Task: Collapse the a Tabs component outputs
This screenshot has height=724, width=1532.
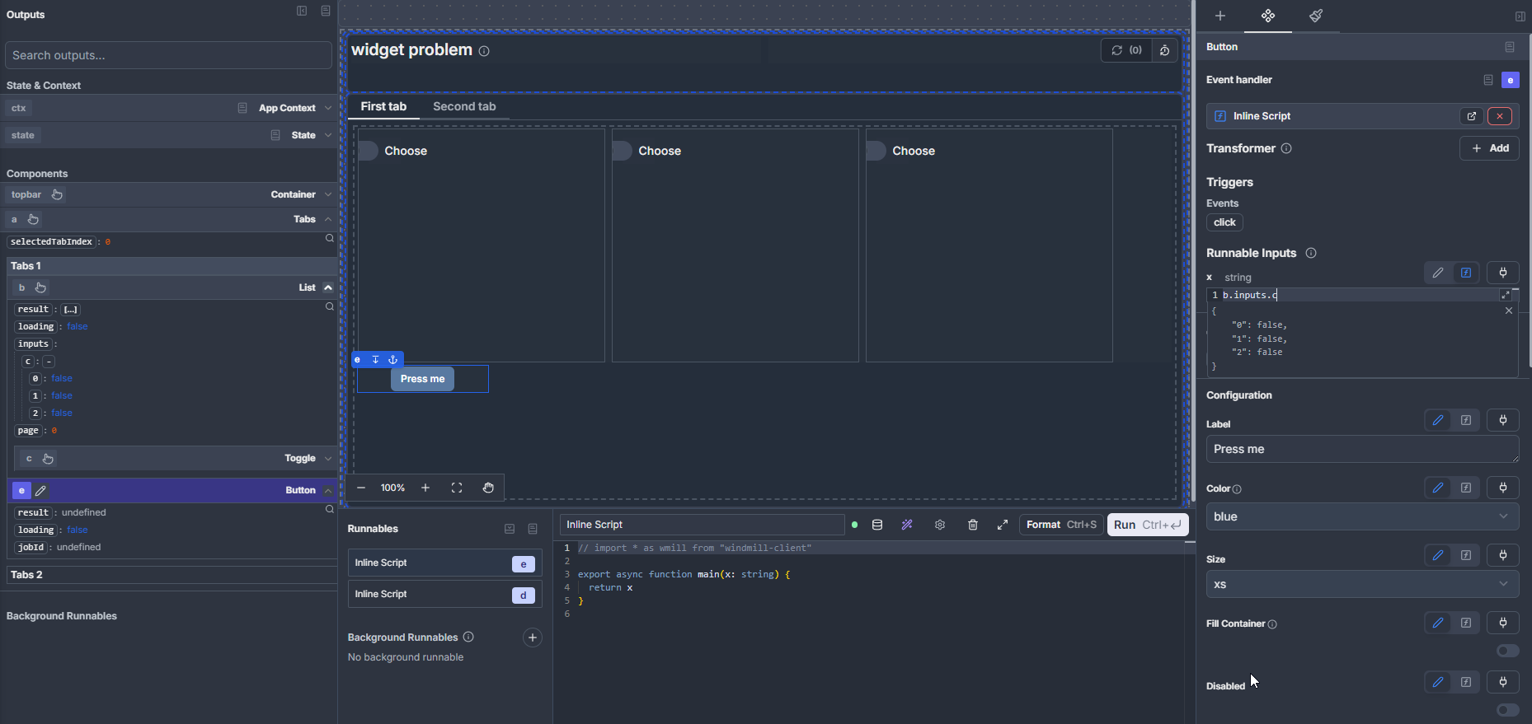Action: (328, 219)
